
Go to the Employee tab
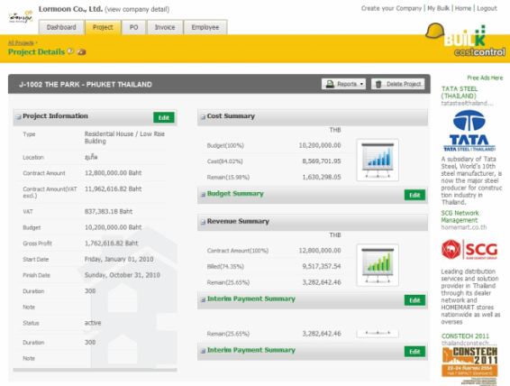click(x=205, y=27)
